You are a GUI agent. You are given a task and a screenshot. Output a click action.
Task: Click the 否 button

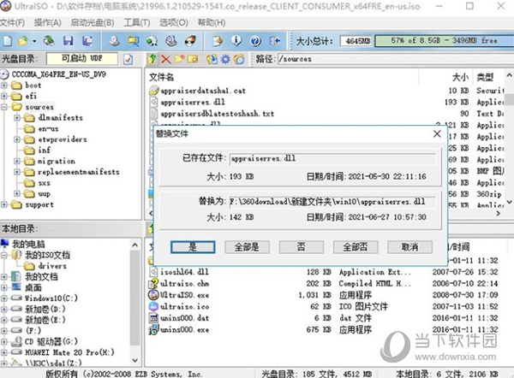pos(302,247)
